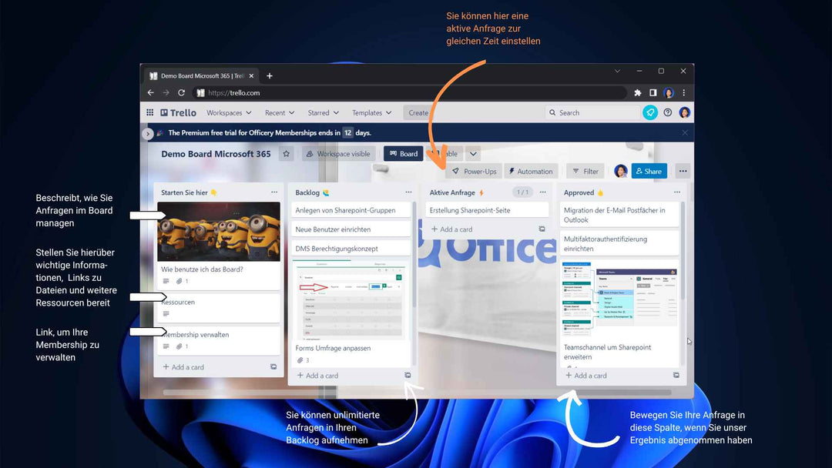Open the Trello app switcher grid
The image size is (832, 468).
(149, 112)
